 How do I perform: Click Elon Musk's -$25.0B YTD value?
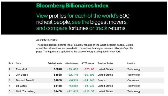click(89, 69)
